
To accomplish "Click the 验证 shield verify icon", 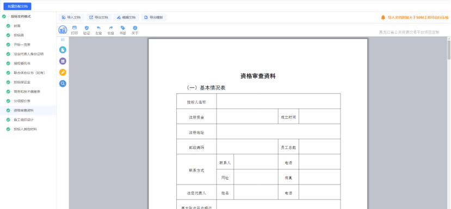I will point(87,28).
